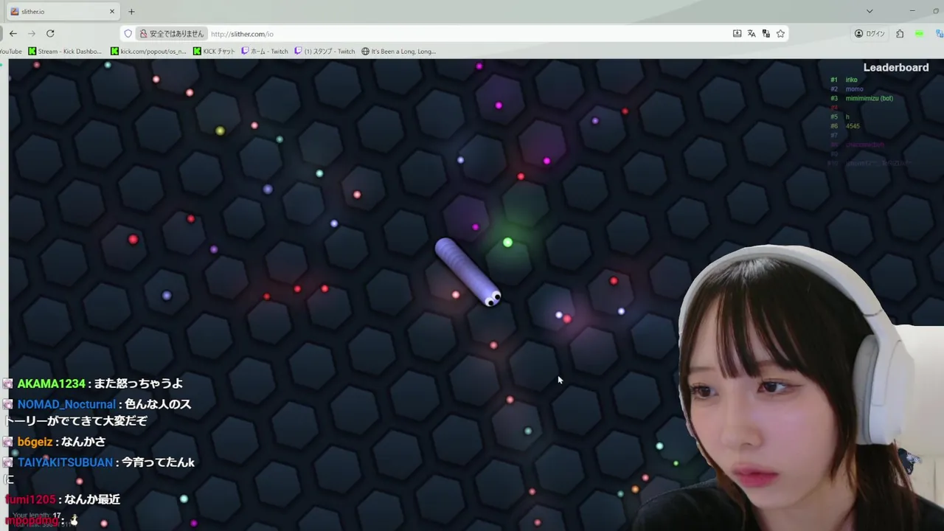The width and height of the screenshot is (944, 531).
Task: Reload the slither.io page
Action: (x=50, y=33)
